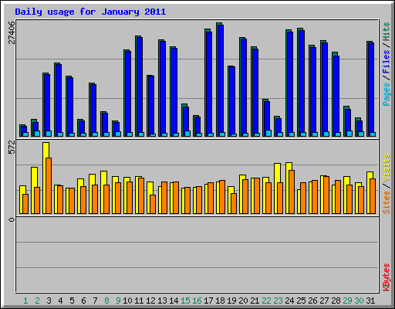
Task: Click the green day 8 axis label
Action: 106,301
